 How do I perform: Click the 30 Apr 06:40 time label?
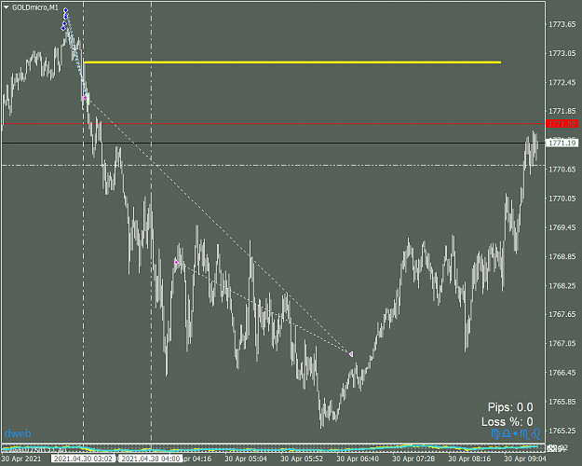click(x=358, y=459)
